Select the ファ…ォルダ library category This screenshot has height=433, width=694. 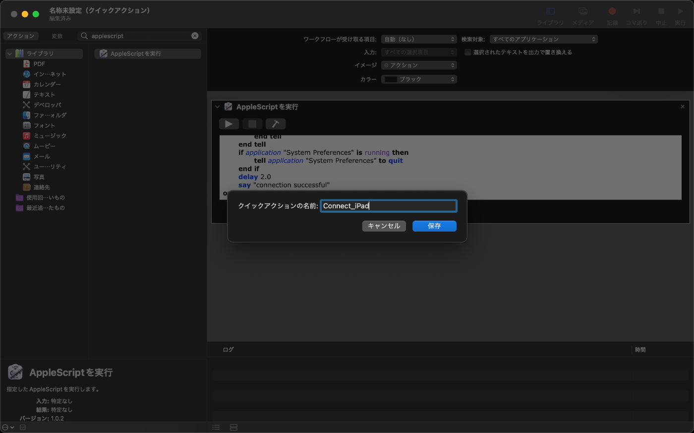[x=44, y=115]
